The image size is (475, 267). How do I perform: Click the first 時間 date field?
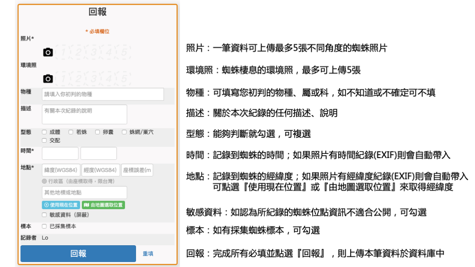click(60, 153)
